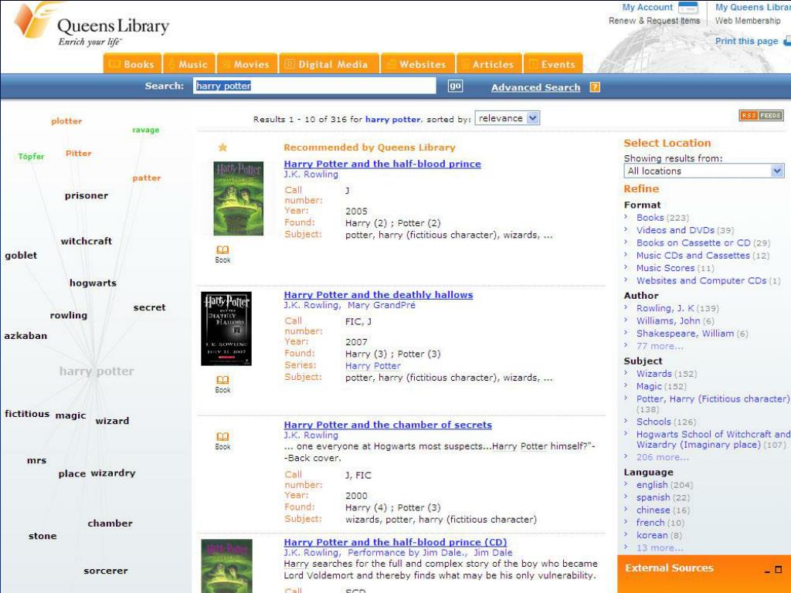Click deathly hallows book cover thumbnail
Screen dimensions: 791x593
point(226,329)
